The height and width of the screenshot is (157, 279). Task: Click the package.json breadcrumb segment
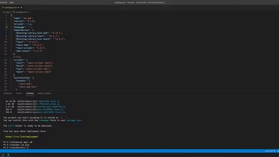coord(21,12)
